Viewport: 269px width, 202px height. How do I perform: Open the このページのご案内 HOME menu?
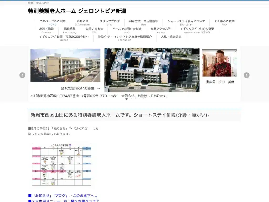coord(53,23)
